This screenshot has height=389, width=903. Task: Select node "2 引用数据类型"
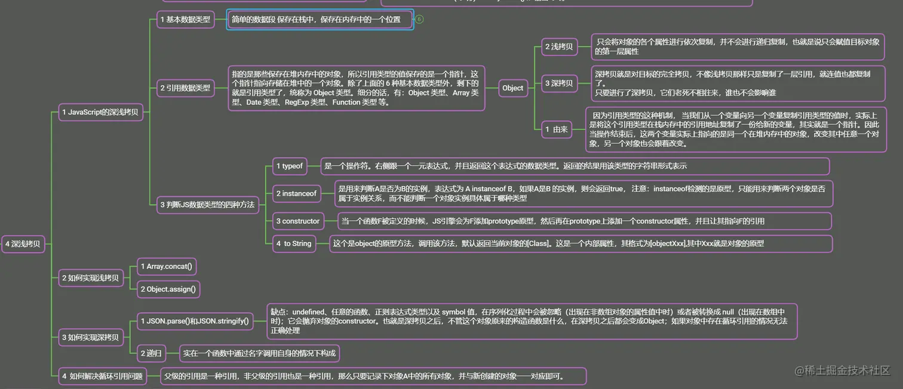pos(185,88)
